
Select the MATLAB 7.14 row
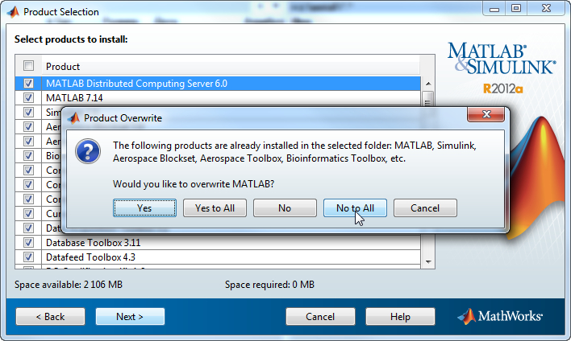pyautogui.click(x=218, y=97)
